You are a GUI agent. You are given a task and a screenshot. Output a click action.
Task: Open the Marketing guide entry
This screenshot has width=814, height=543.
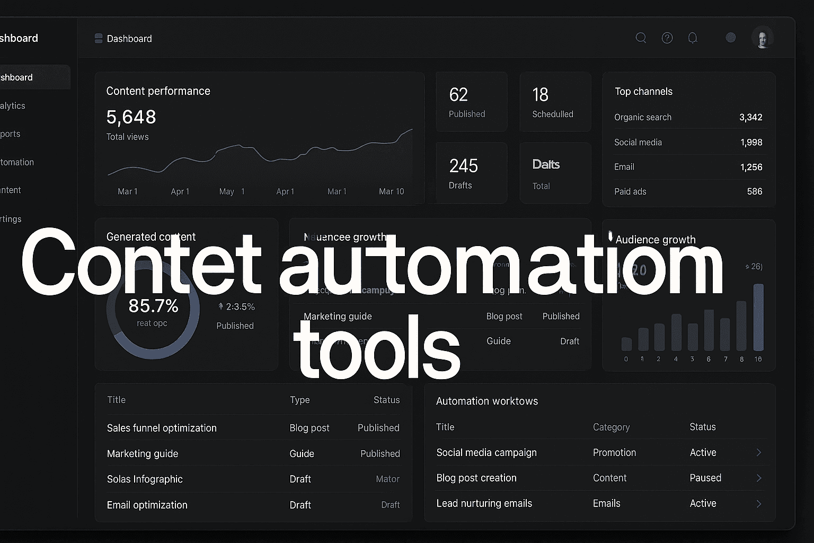142,453
